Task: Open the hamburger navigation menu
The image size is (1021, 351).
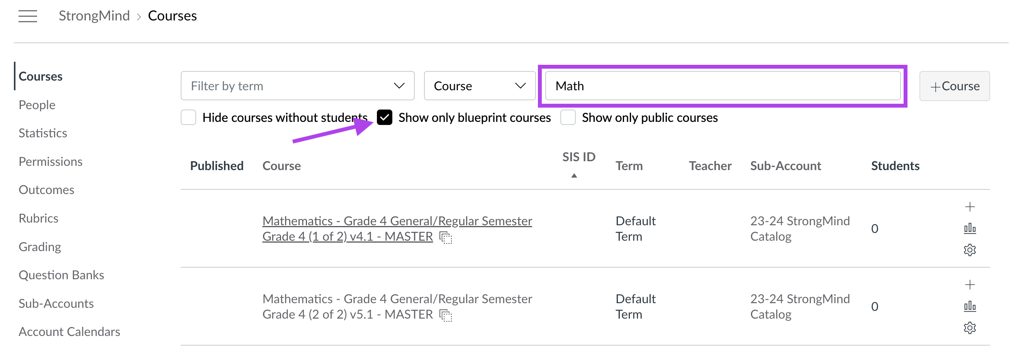Action: (x=28, y=16)
